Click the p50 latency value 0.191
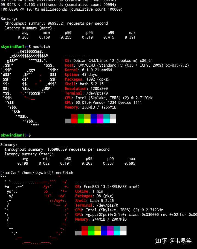Image resolution: width=197 pixels, height=249 pixels. 65,163
